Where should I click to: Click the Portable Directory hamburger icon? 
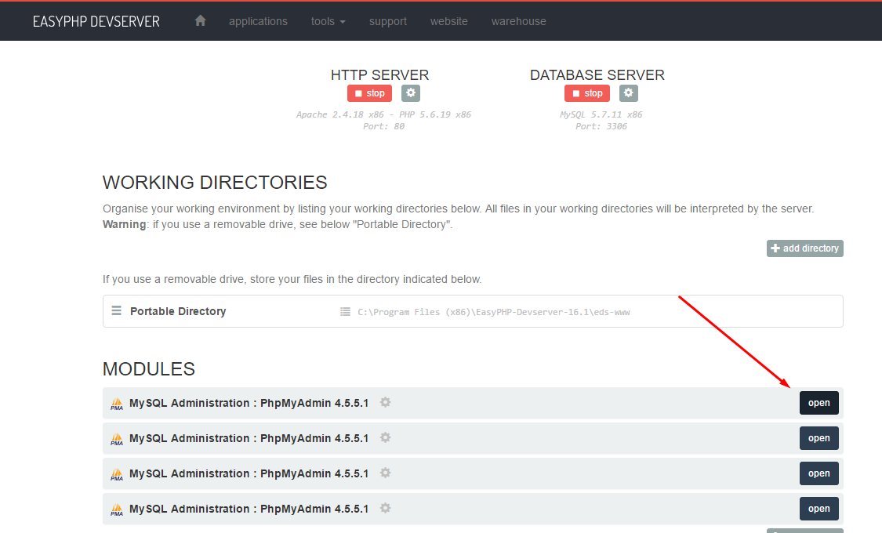(x=117, y=311)
